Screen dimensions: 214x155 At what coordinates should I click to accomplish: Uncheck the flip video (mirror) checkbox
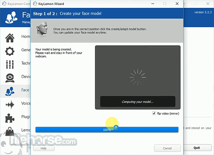[x=154, y=113]
